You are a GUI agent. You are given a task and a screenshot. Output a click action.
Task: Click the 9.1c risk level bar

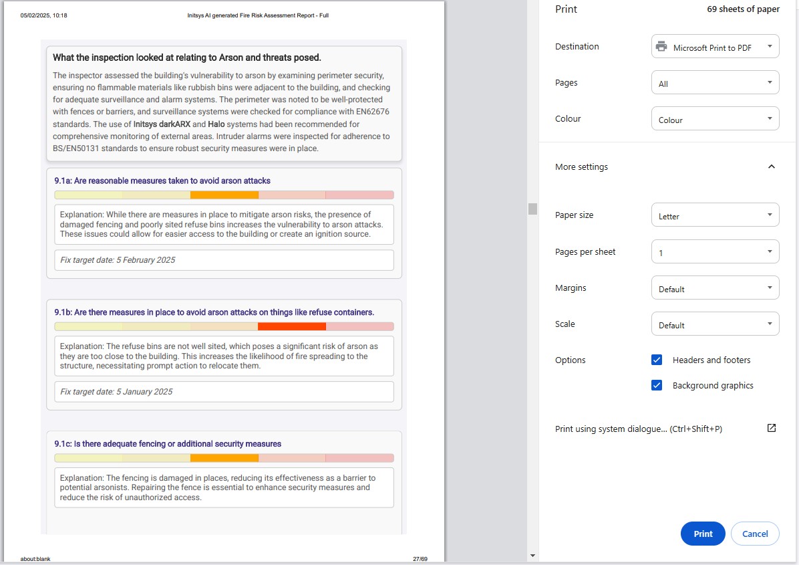pos(224,459)
